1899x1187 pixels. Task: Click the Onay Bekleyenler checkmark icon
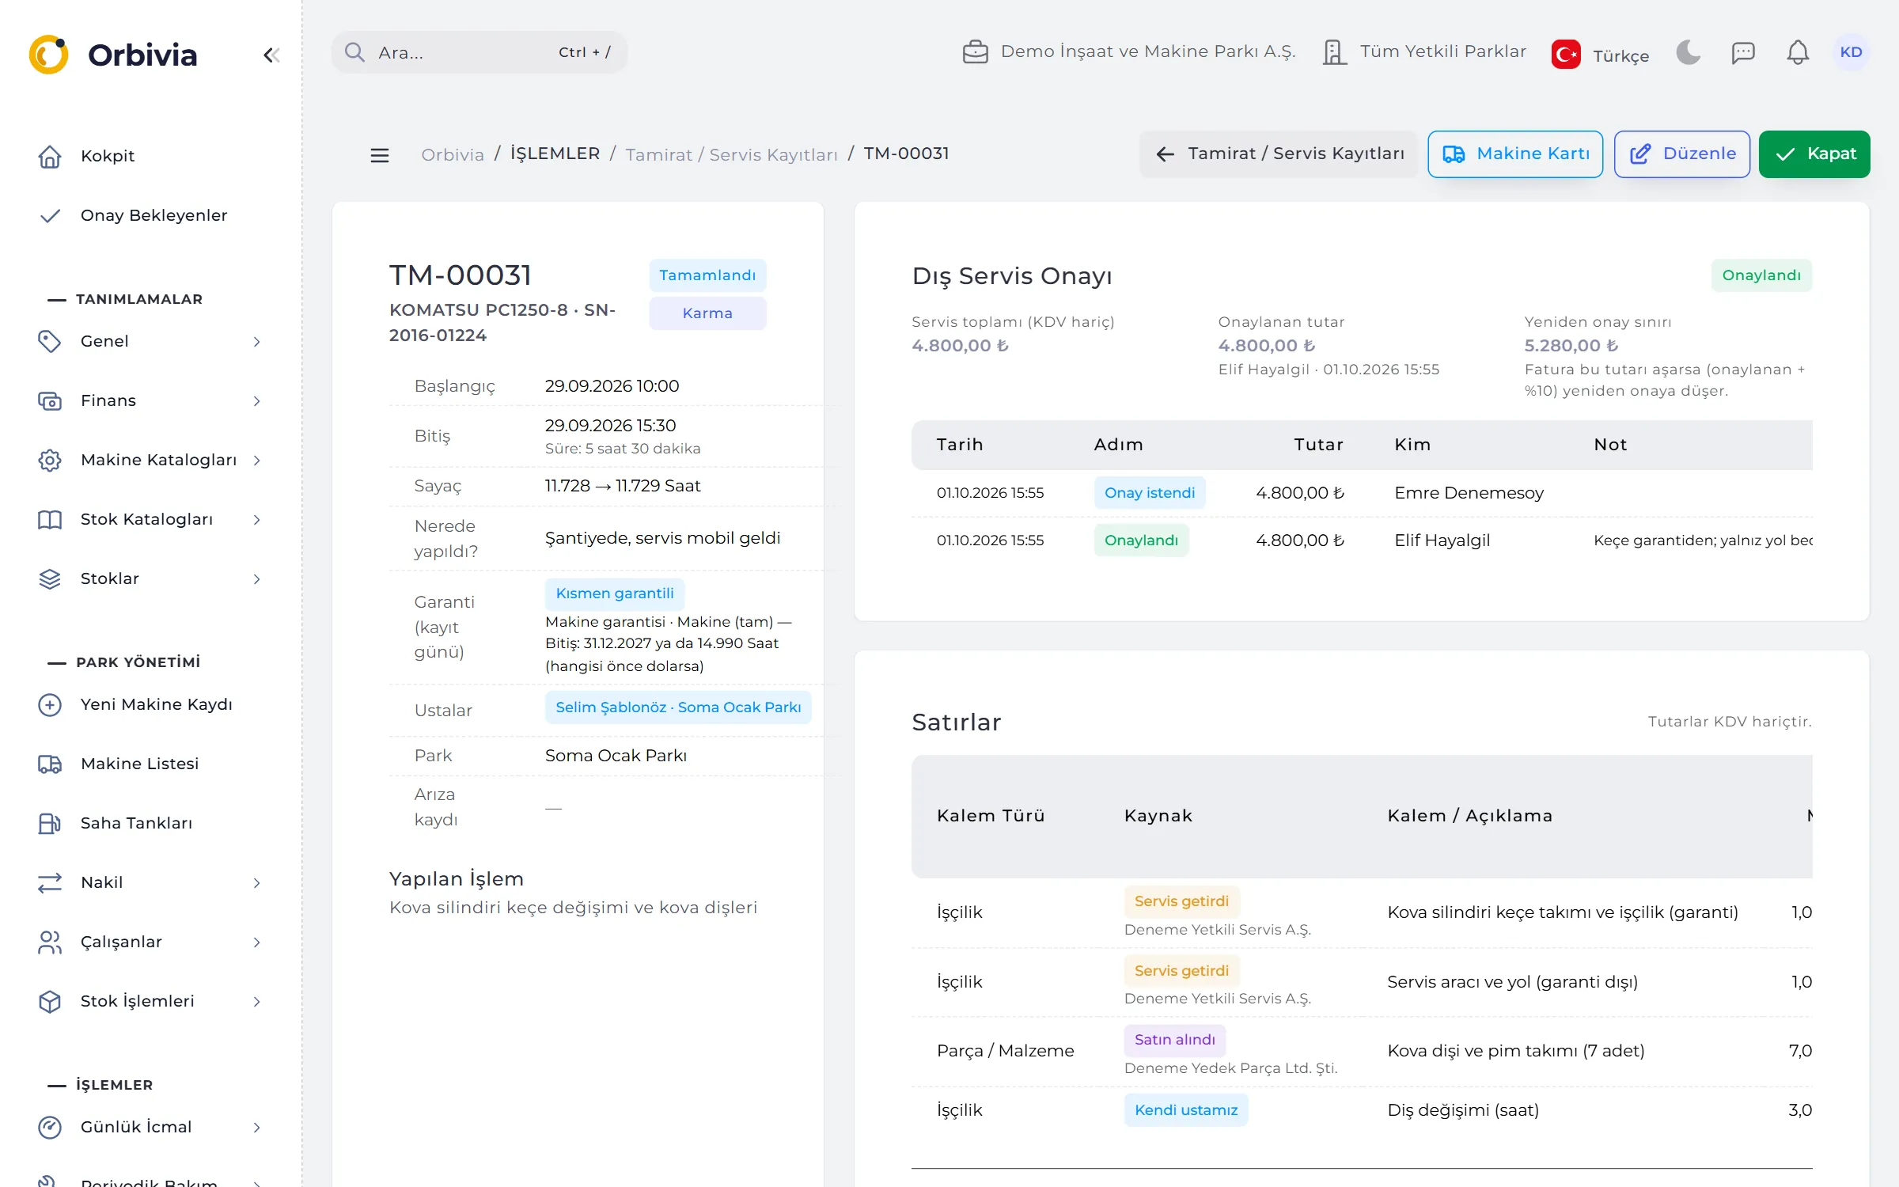coord(50,215)
